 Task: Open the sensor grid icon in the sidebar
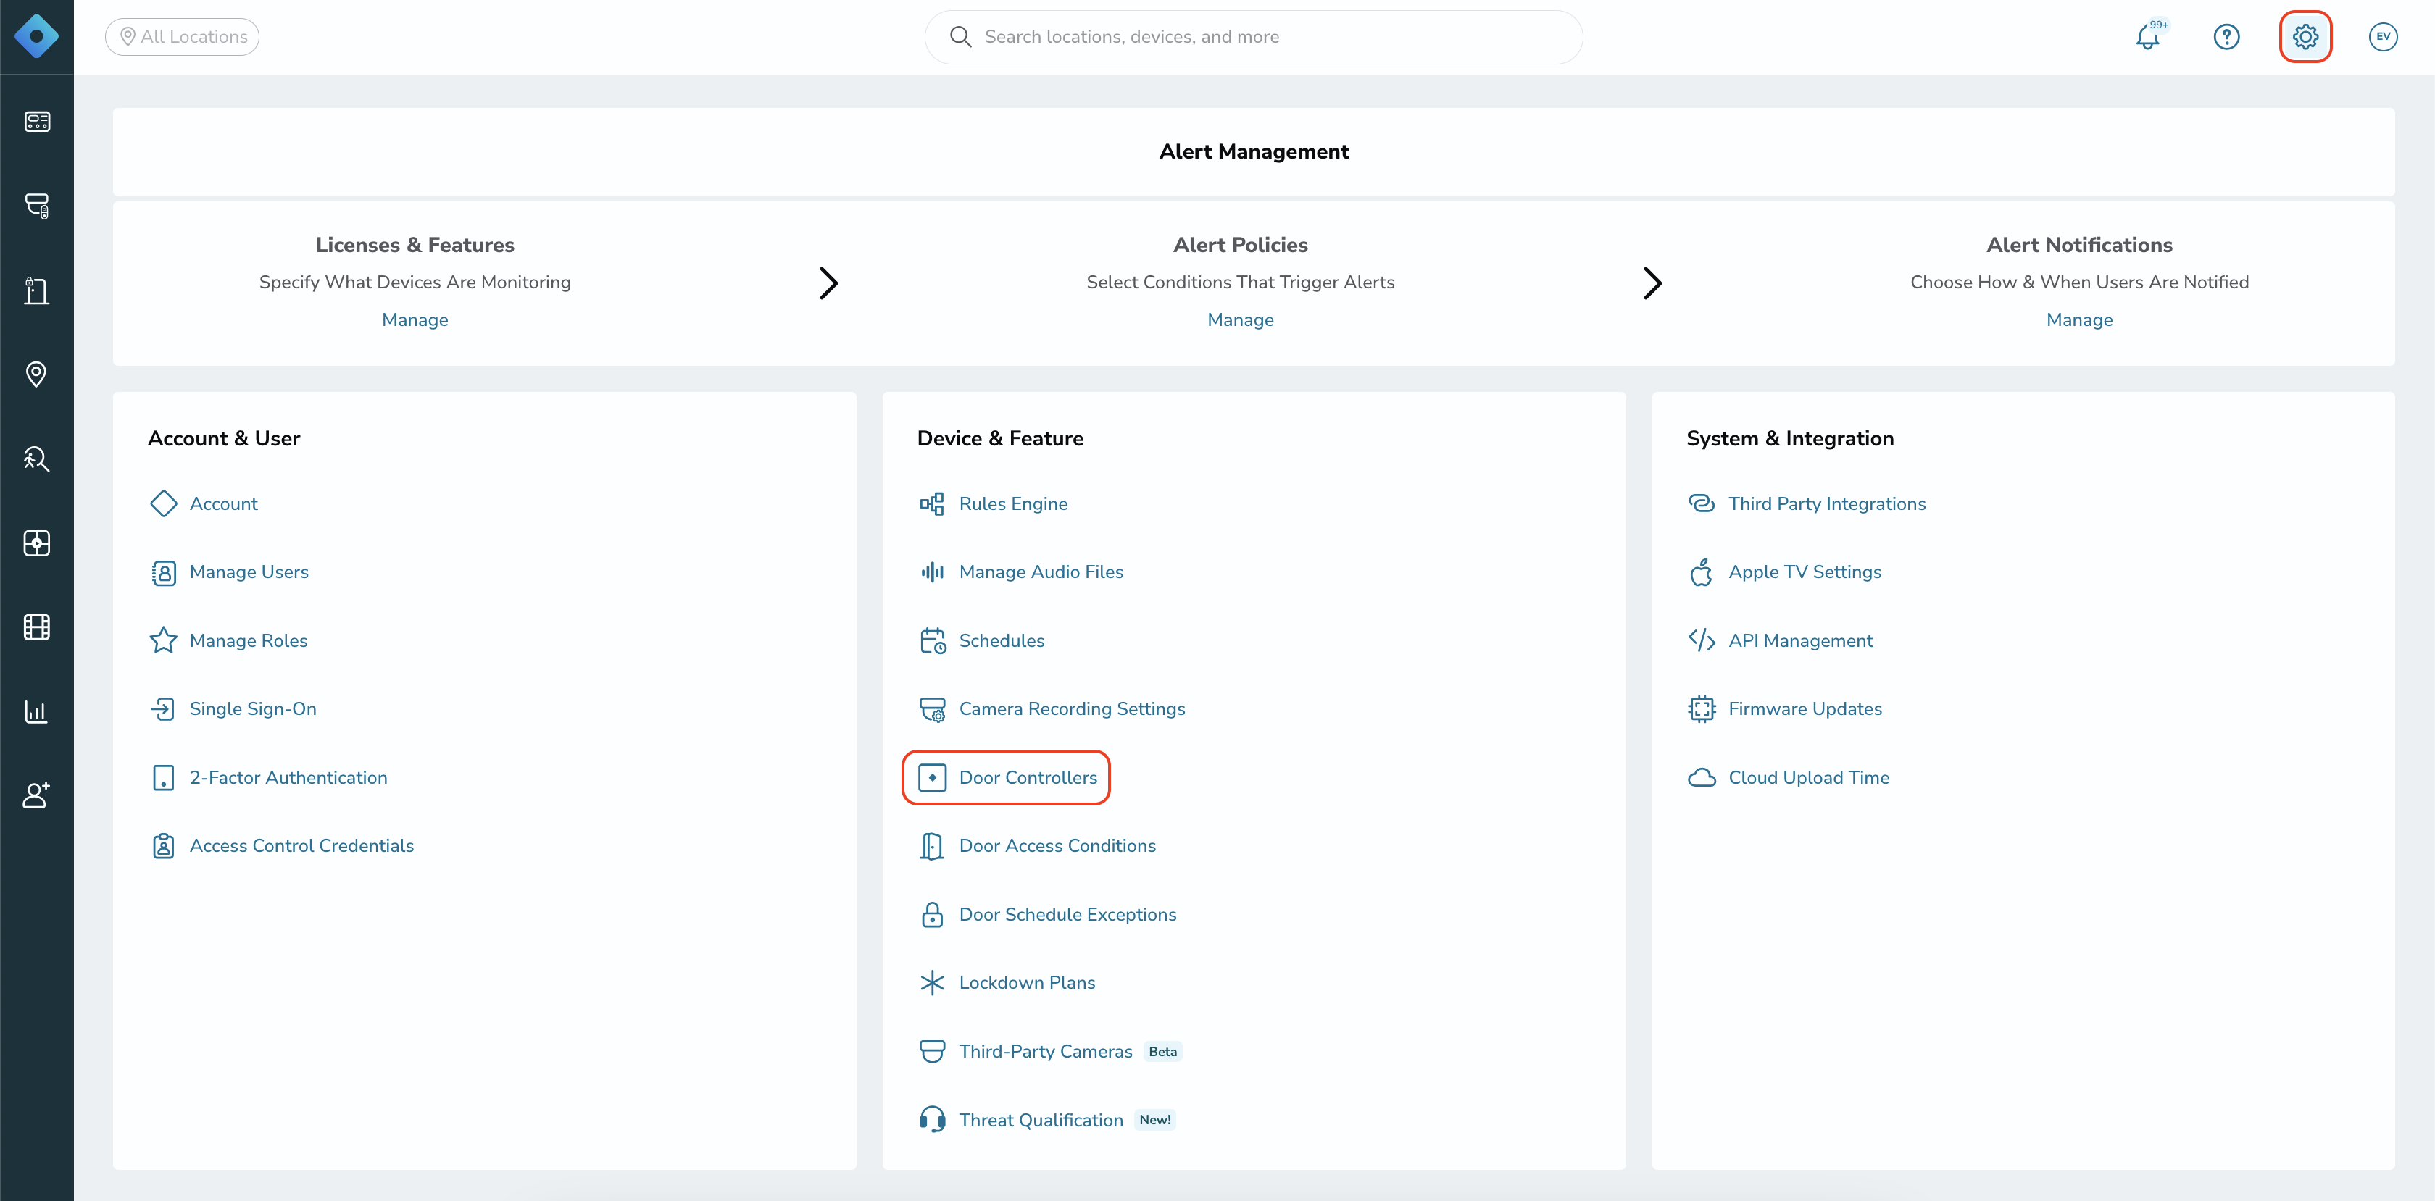pos(37,543)
